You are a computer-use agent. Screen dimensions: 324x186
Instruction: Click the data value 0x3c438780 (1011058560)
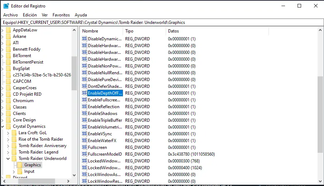click(191, 154)
